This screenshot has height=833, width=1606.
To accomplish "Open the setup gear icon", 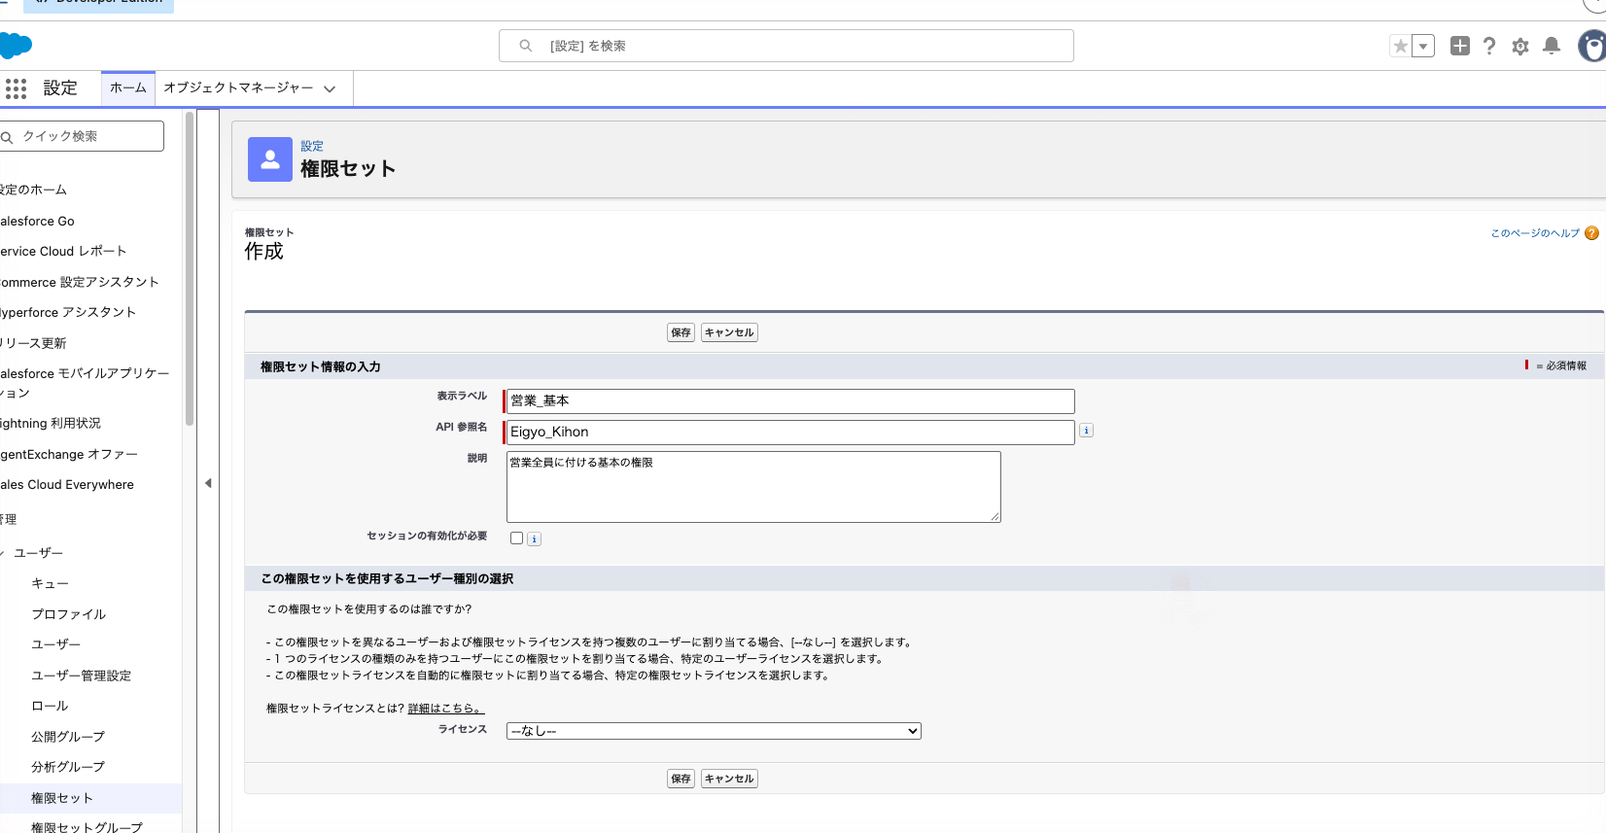I will (1520, 47).
